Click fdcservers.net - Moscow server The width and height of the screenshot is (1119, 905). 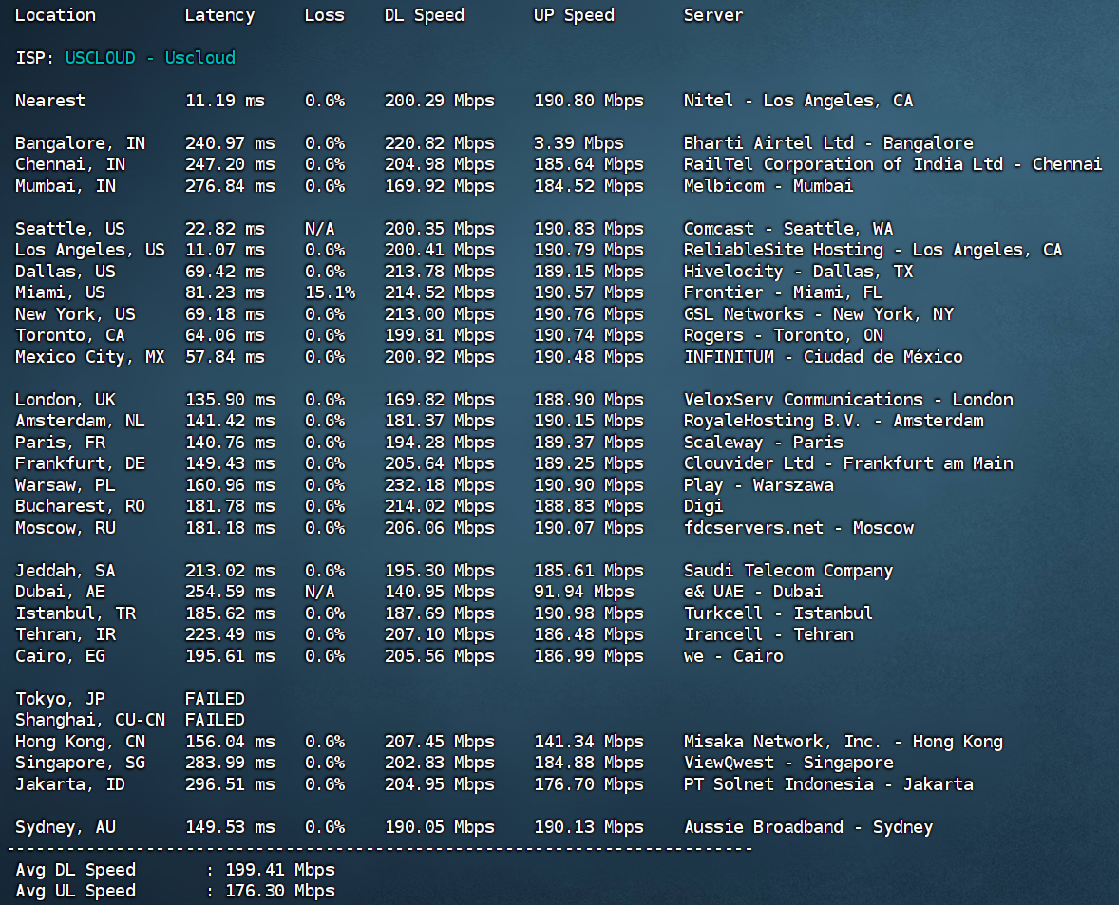[799, 528]
